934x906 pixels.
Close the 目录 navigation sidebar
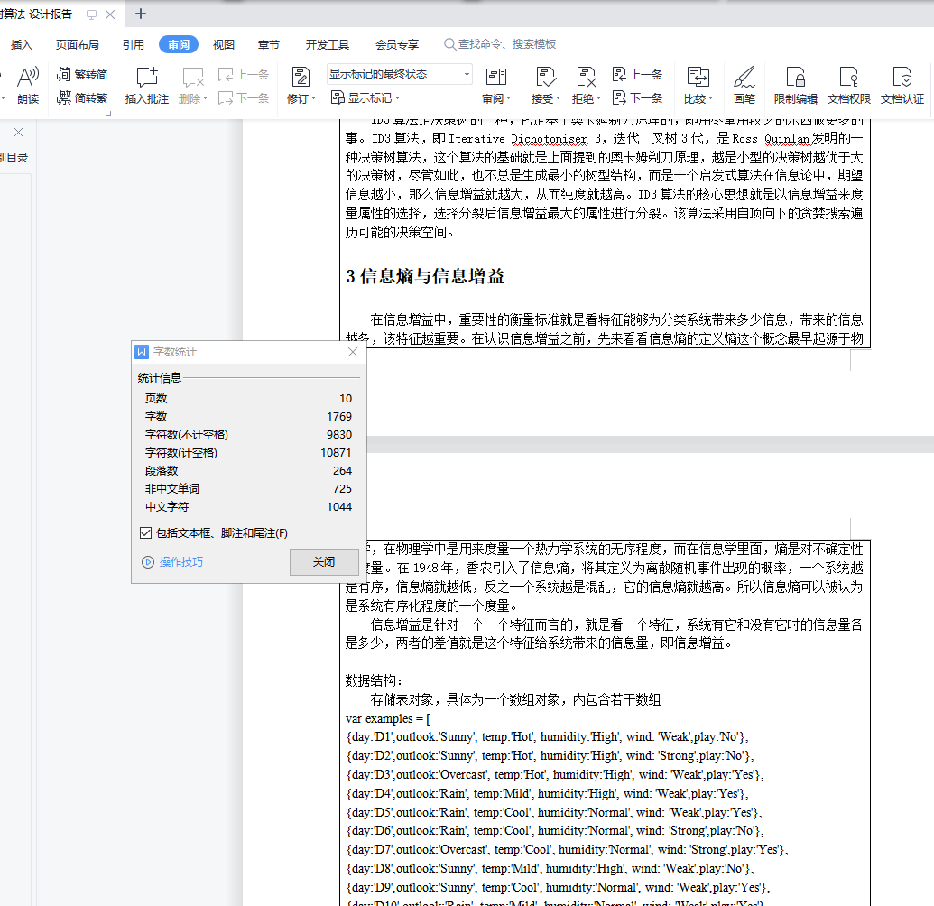click(x=18, y=133)
